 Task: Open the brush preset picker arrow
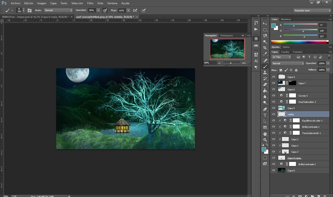[x=24, y=10]
